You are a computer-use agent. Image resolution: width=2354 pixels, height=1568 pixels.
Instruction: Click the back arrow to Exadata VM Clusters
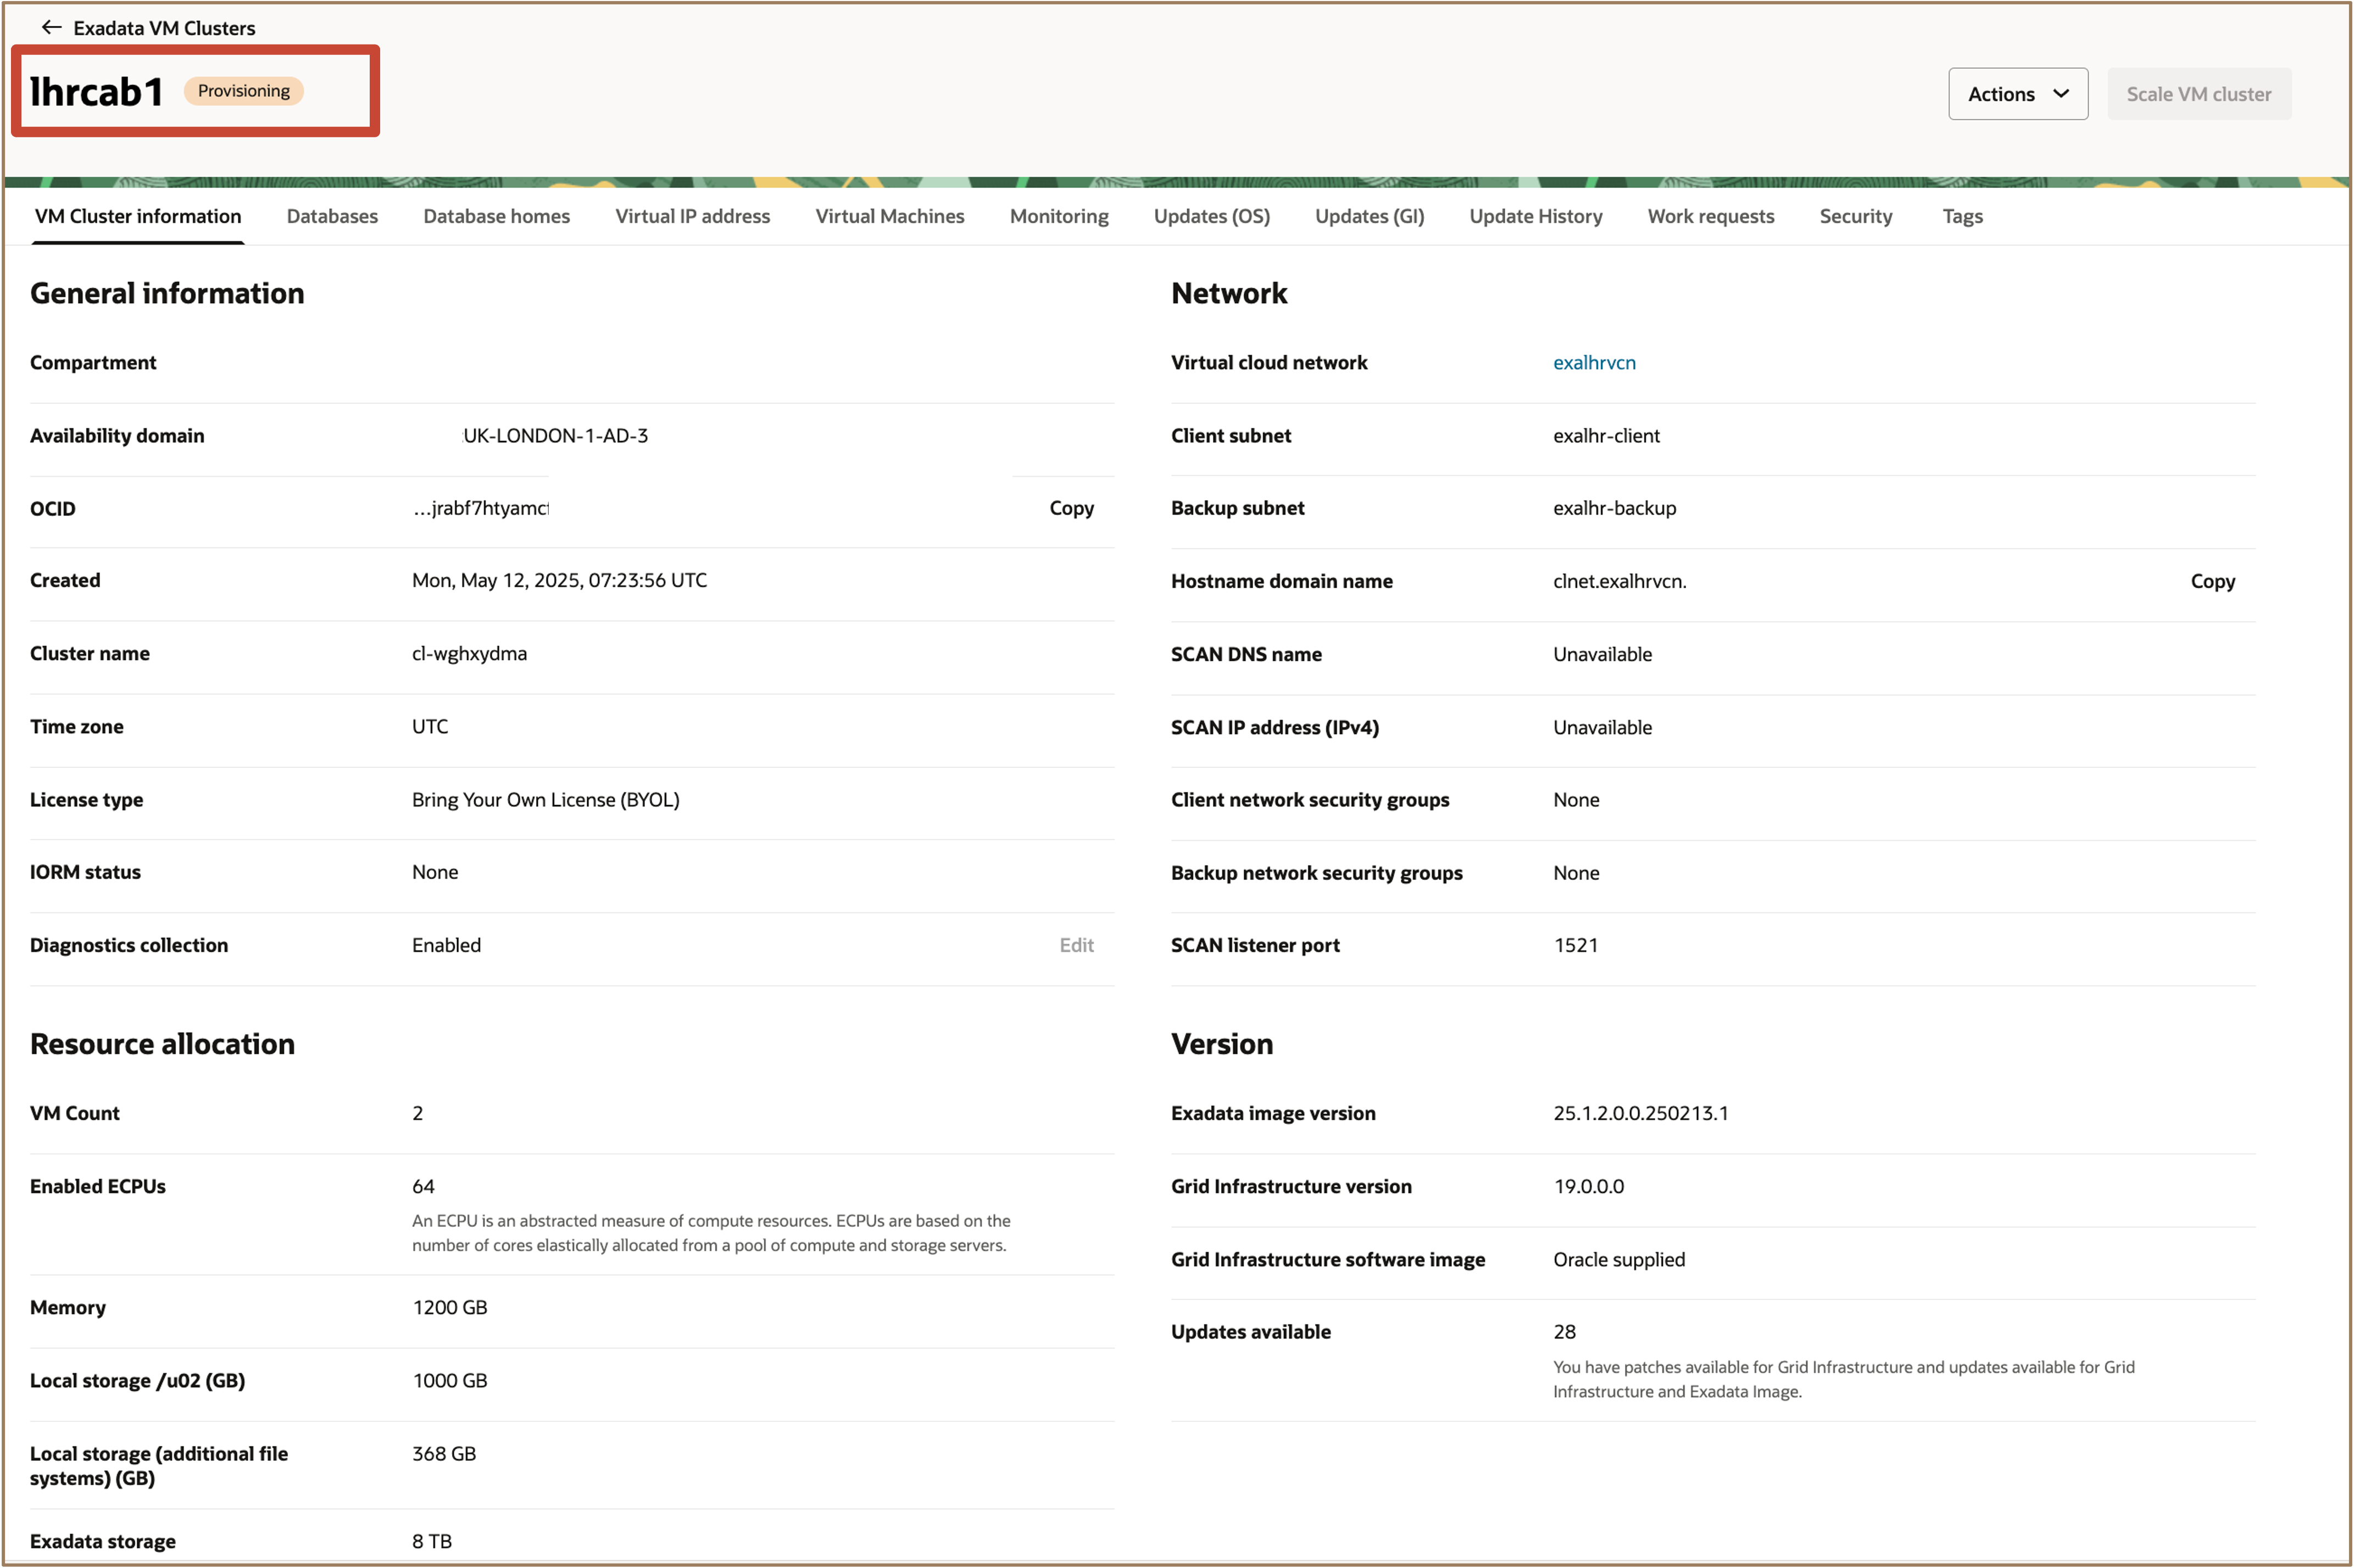tap(51, 27)
